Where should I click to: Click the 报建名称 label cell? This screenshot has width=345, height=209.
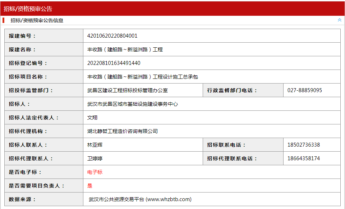(44, 49)
